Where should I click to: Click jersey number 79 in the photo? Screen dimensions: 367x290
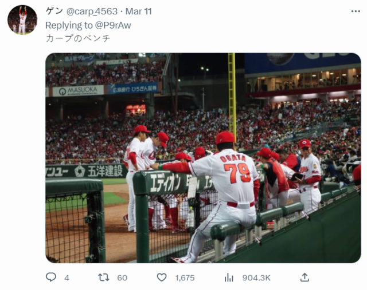point(237,173)
